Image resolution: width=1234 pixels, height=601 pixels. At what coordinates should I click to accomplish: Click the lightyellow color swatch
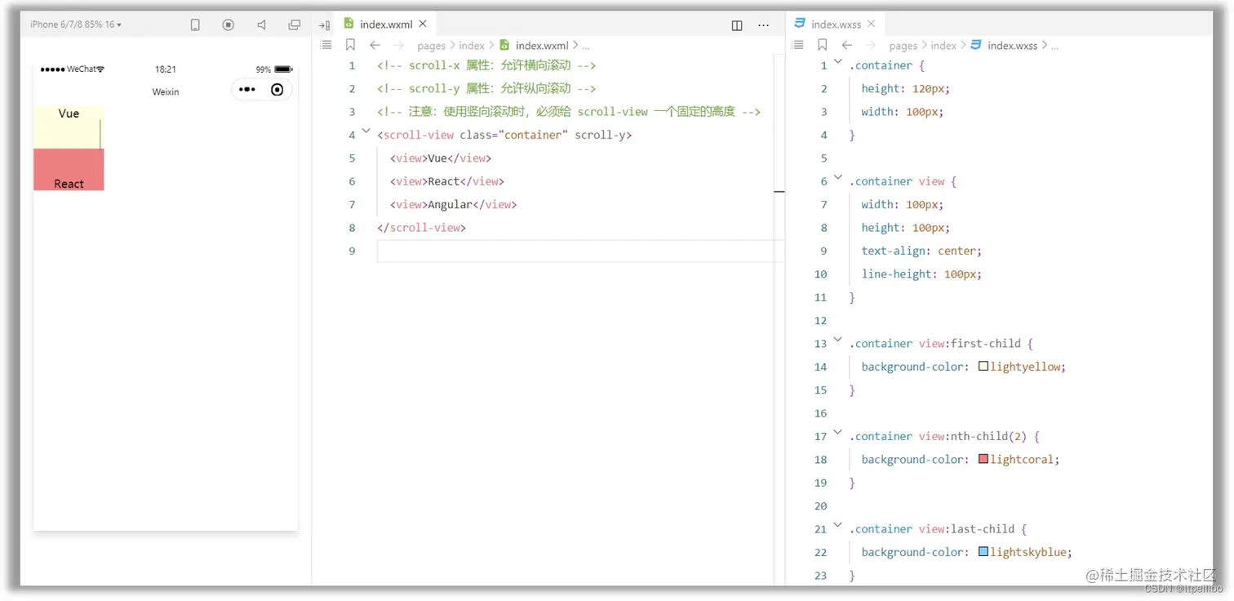(983, 367)
